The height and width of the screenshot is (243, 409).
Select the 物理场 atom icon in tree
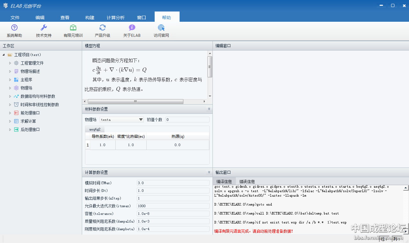(16, 88)
